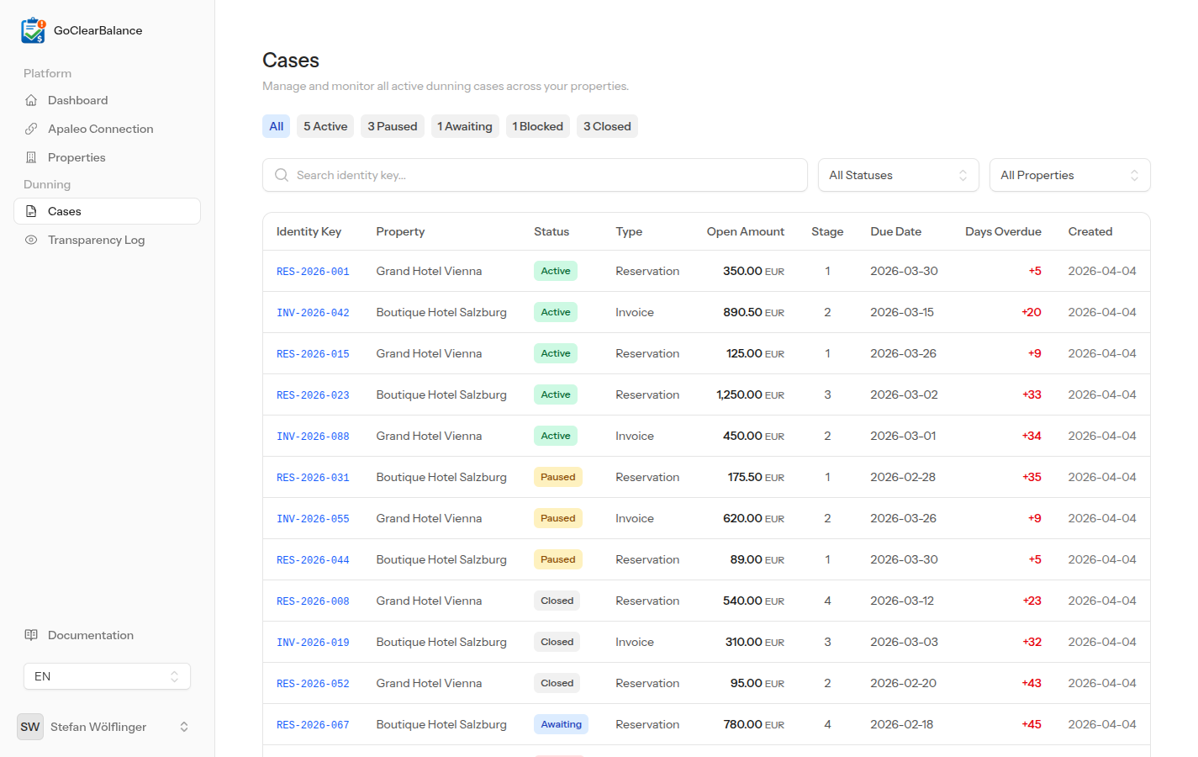Click the Documentation book icon
The image size is (1198, 757).
pos(31,635)
